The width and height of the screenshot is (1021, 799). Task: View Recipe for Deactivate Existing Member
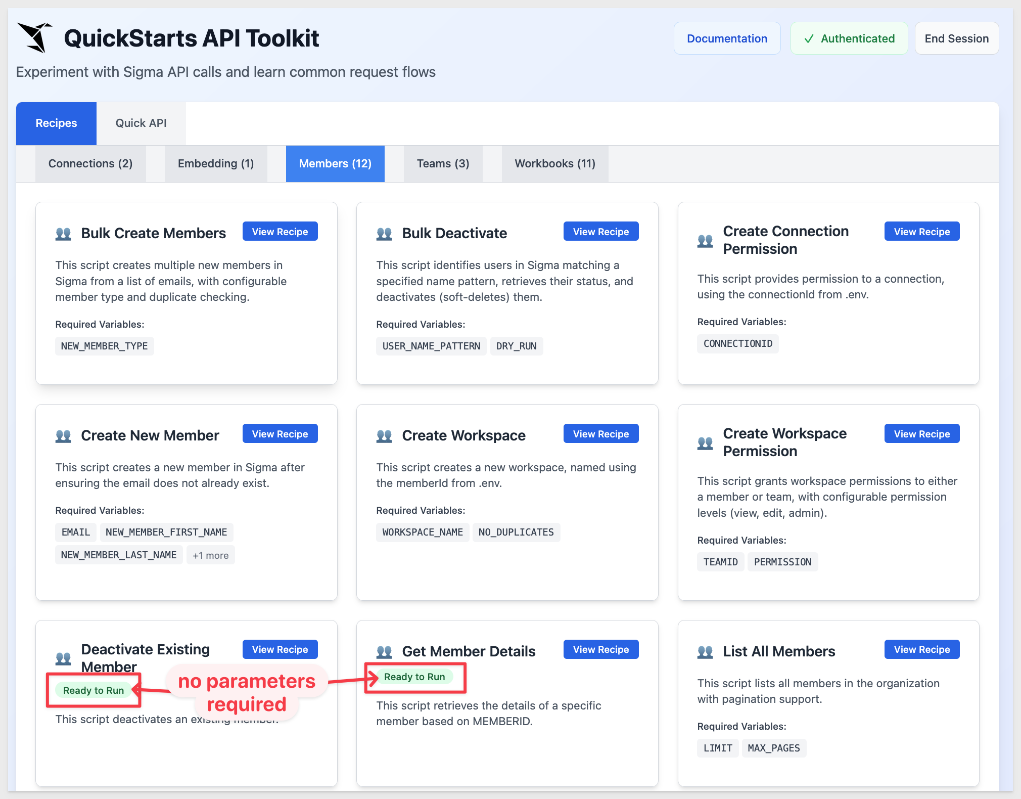coord(280,649)
